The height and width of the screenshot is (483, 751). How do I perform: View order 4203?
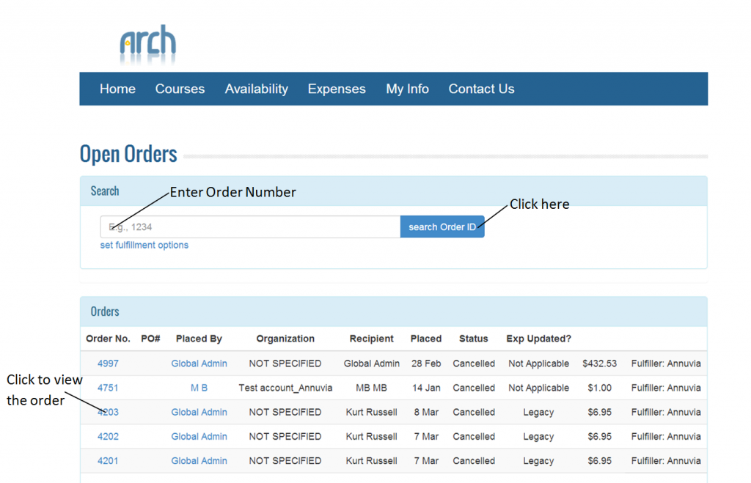[108, 412]
